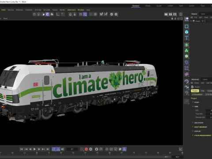Toggle the Rotation keyframe button
Screen dimensions: 212x159
tap(111, 149)
